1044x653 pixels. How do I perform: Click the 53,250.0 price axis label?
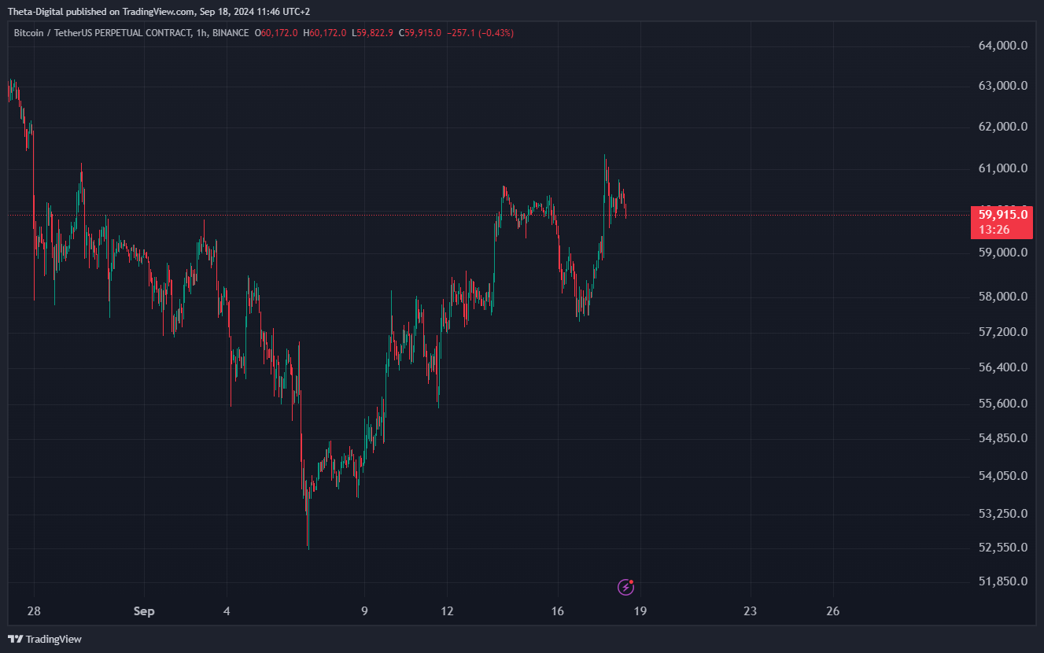(x=1003, y=514)
